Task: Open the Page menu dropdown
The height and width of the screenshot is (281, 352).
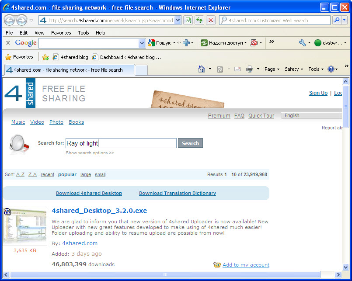Action: click(272, 69)
